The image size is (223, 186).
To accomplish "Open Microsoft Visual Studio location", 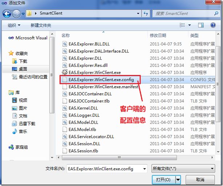I will point(28,38).
